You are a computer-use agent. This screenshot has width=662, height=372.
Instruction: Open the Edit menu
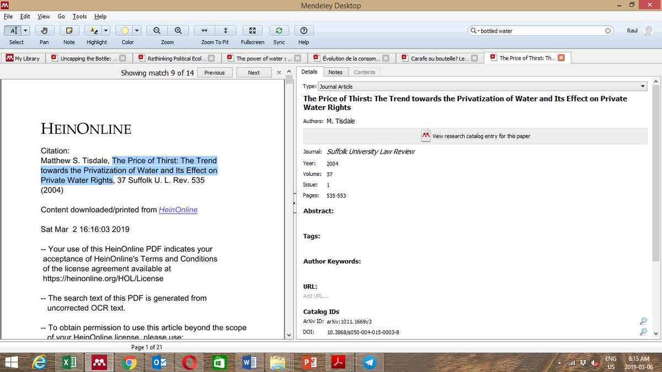coord(25,17)
